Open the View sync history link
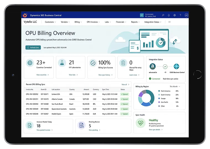 pos(105,75)
